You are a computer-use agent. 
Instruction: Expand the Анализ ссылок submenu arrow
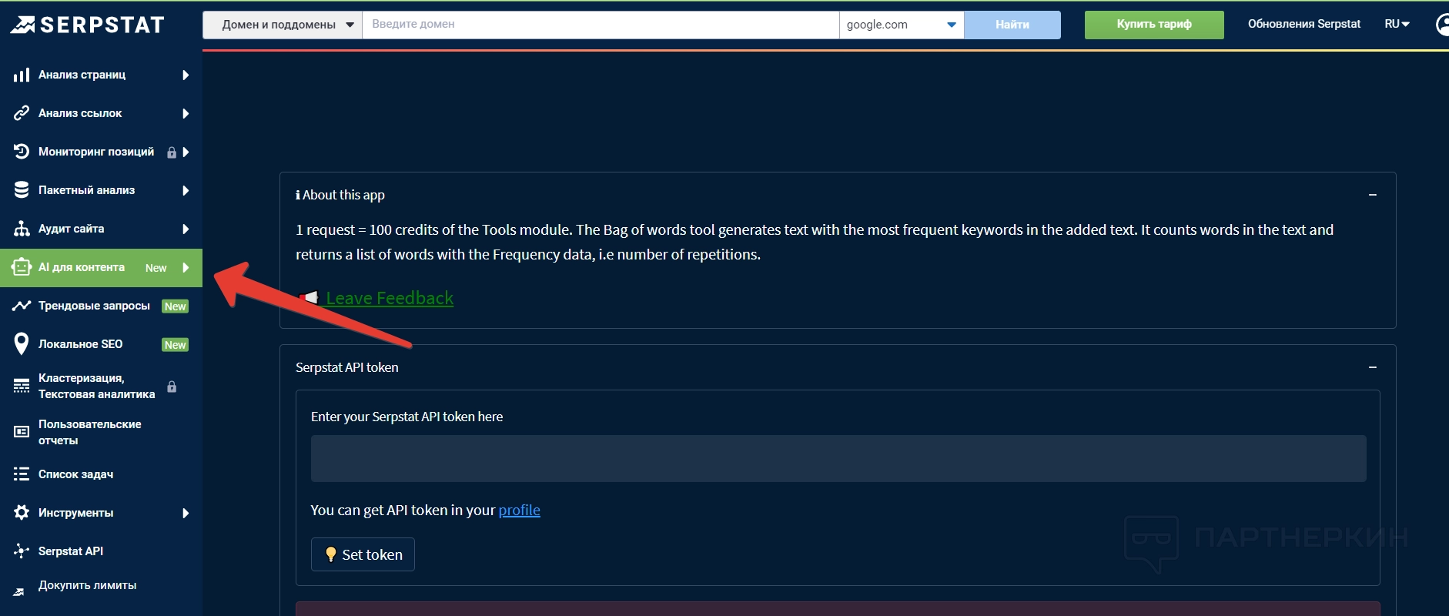186,113
